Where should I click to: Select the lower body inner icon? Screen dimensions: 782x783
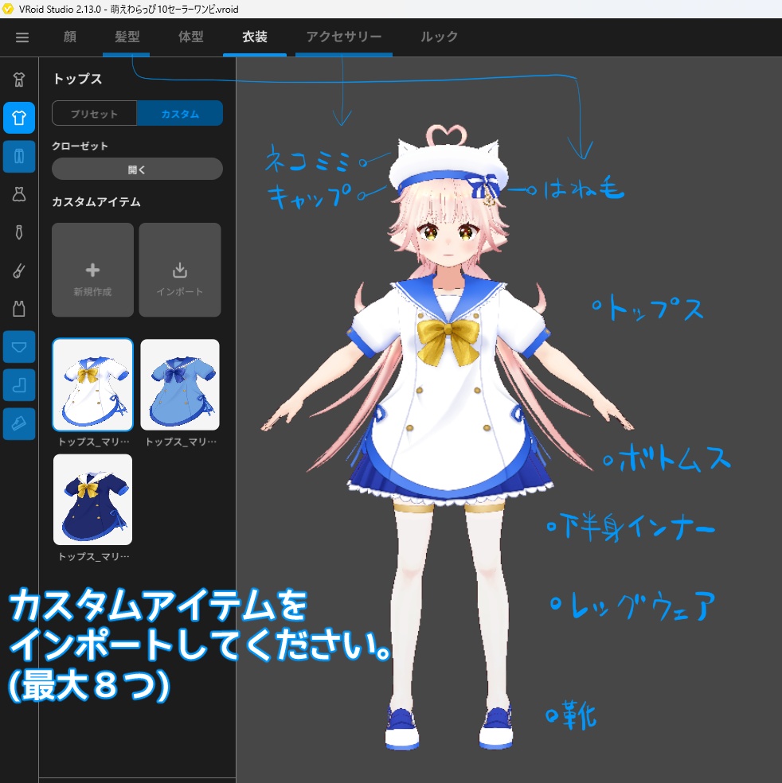point(19,347)
